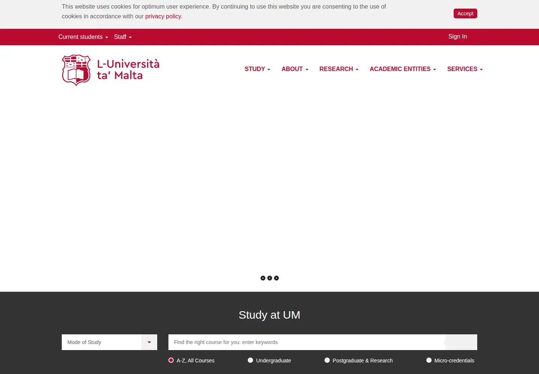Expand the Staff dropdown

pyautogui.click(x=123, y=37)
